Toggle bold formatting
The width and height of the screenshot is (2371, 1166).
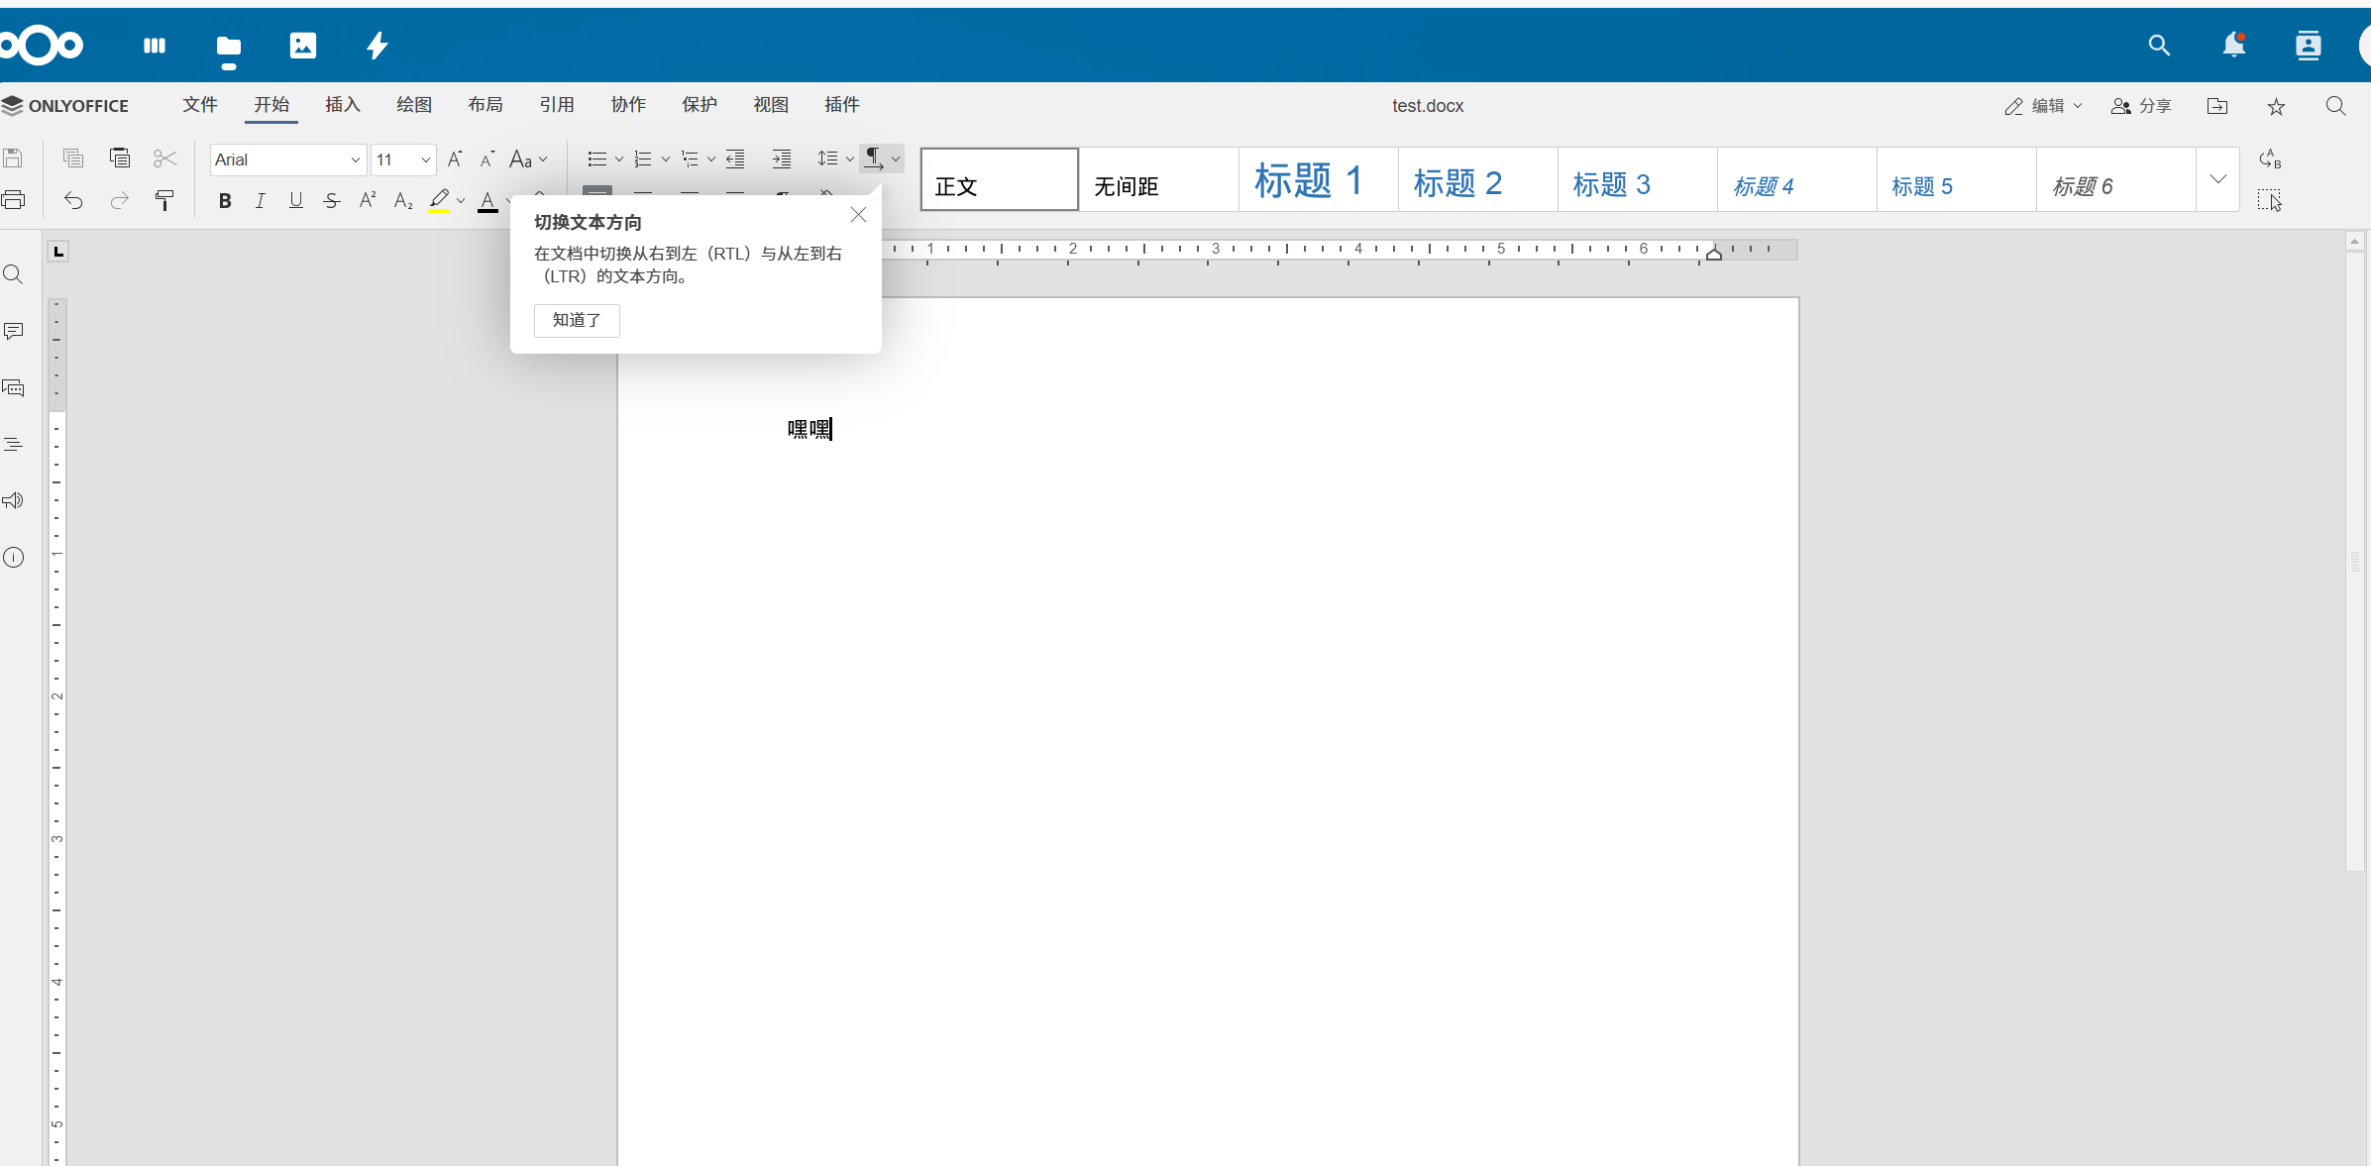click(225, 201)
